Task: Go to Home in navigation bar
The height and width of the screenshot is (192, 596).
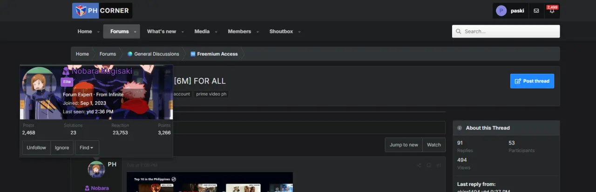Action: [85, 32]
